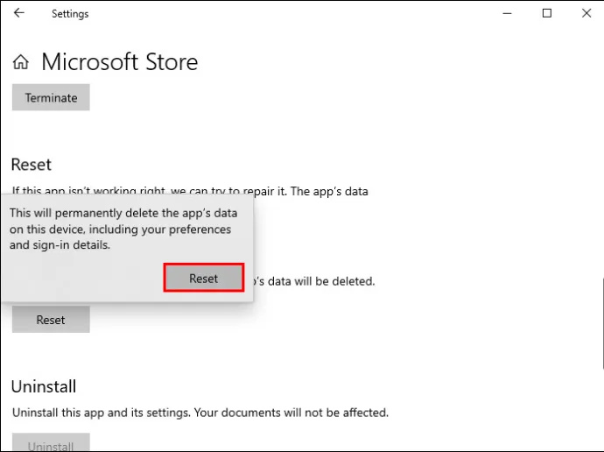Go back using the arrow icon

pos(19,13)
